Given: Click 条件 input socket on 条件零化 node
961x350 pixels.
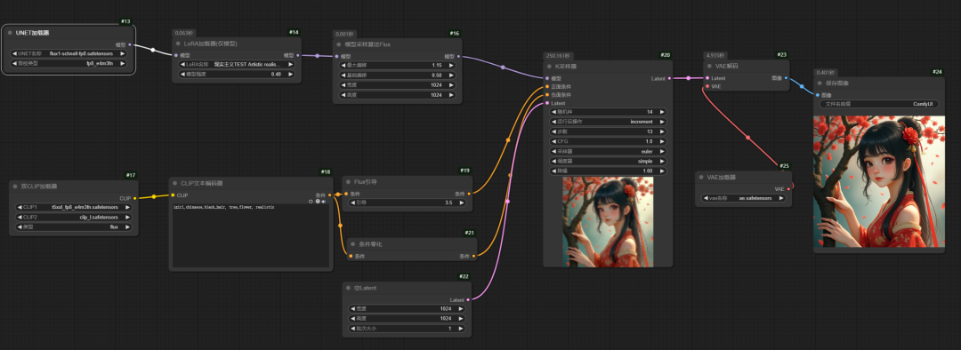Looking at the screenshot, I should 351,256.
